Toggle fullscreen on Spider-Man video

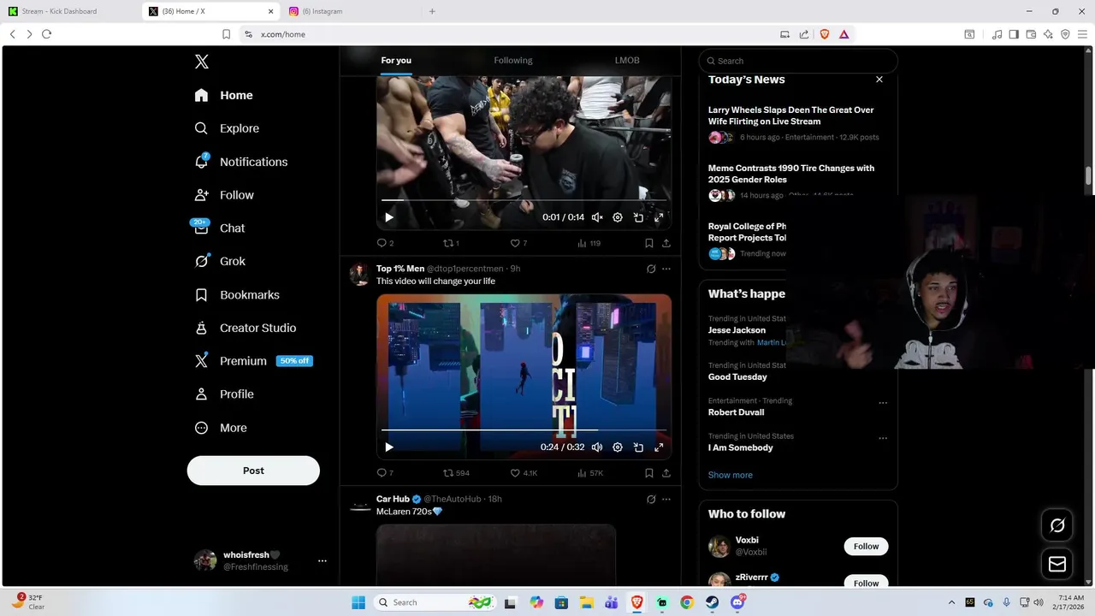pyautogui.click(x=659, y=447)
